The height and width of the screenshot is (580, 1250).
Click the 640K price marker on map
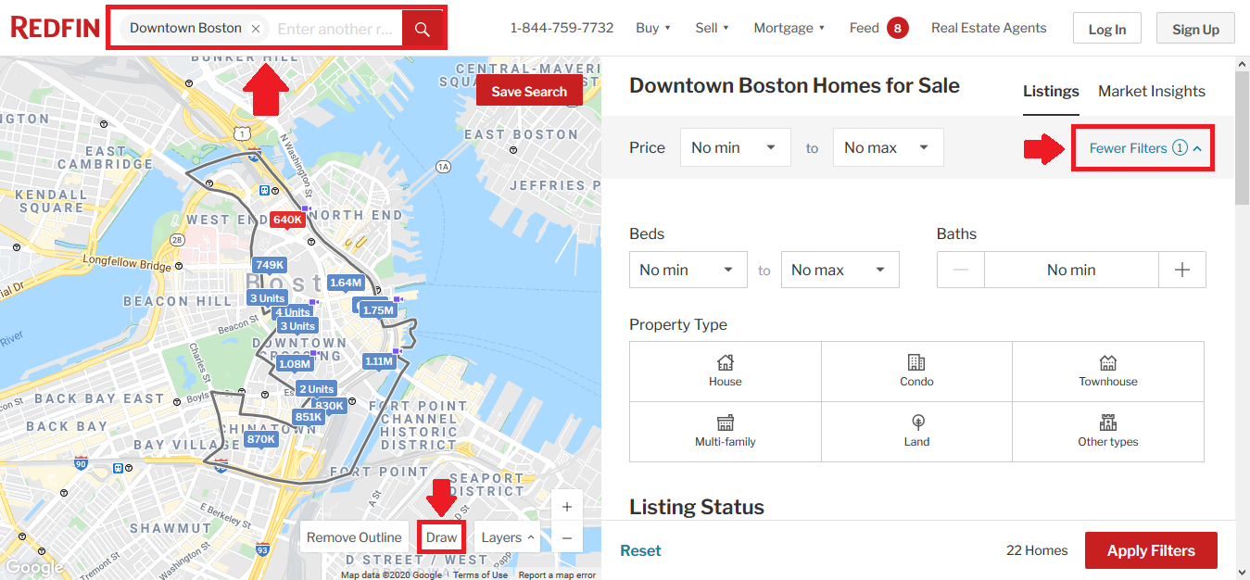pos(287,219)
